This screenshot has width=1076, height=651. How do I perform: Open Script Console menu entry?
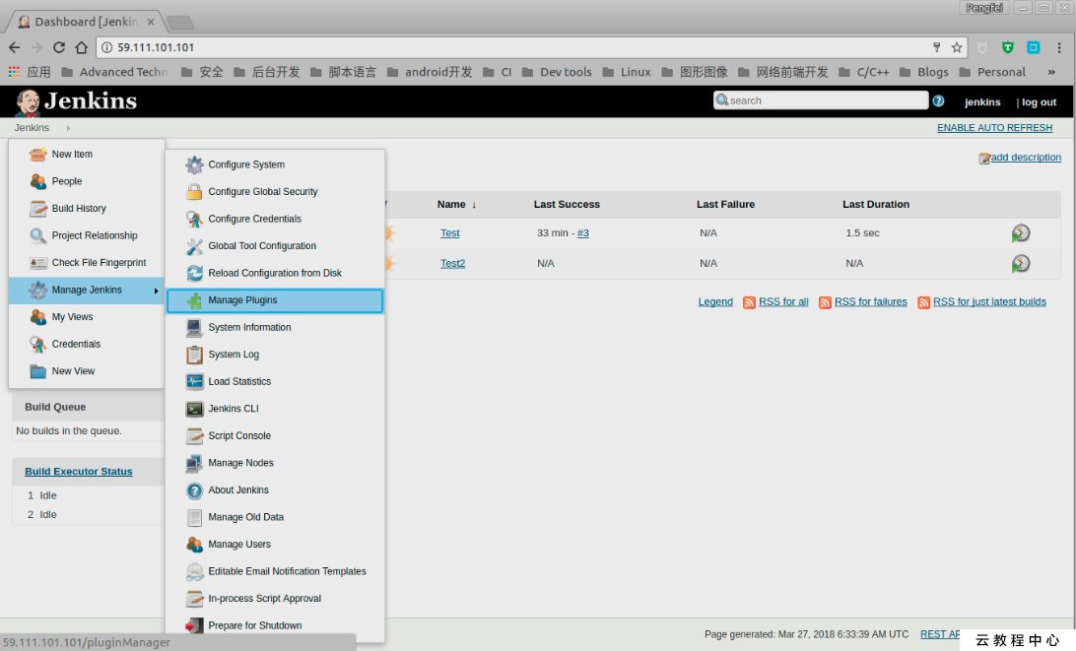275,435
